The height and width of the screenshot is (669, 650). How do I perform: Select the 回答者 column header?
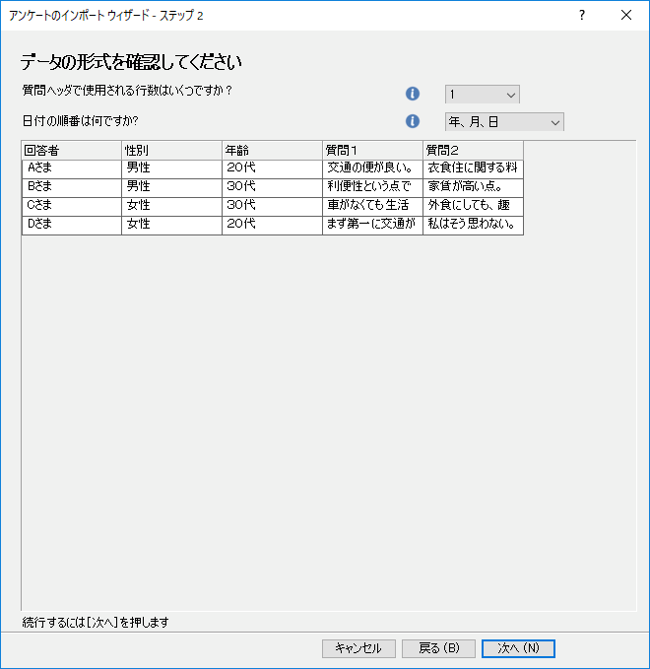pyautogui.click(x=71, y=150)
